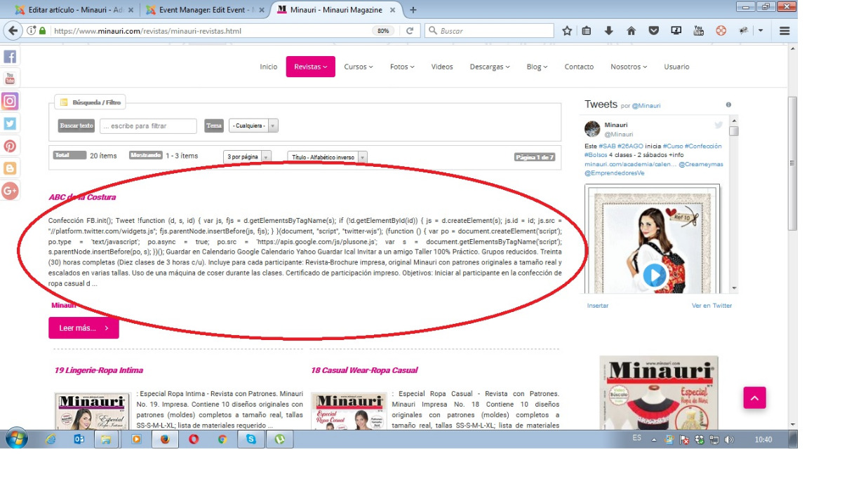Click the URL address bar

(x=210, y=31)
